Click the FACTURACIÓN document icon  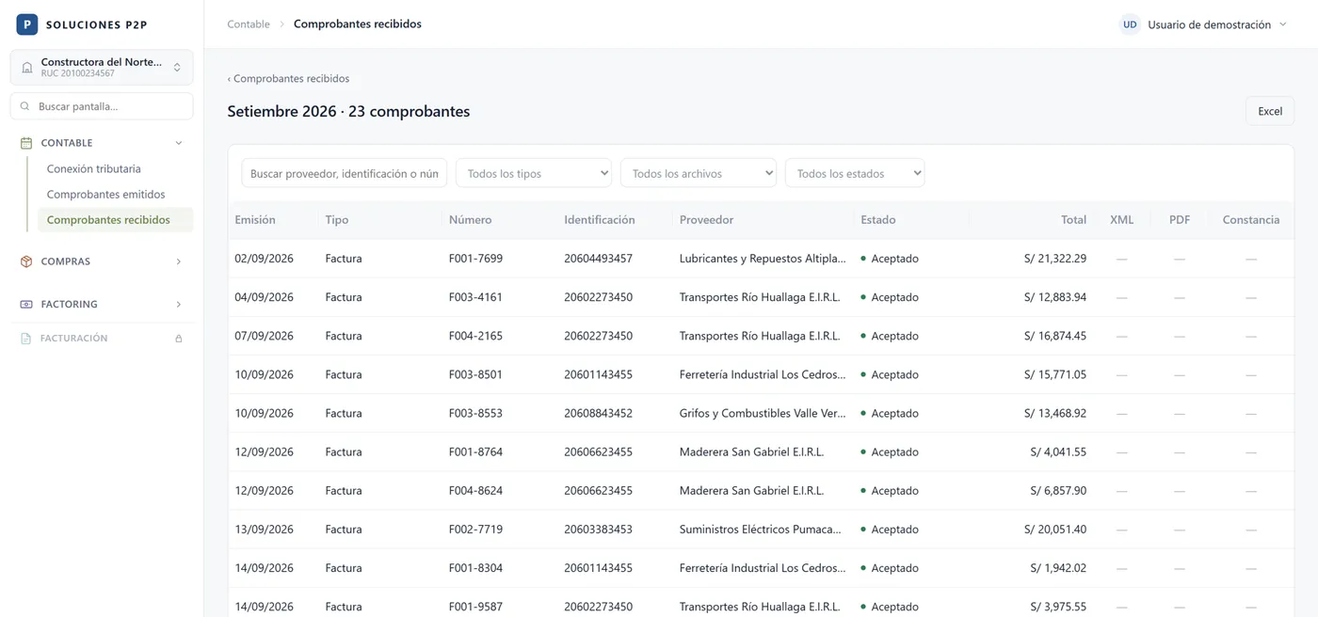pyautogui.click(x=26, y=339)
